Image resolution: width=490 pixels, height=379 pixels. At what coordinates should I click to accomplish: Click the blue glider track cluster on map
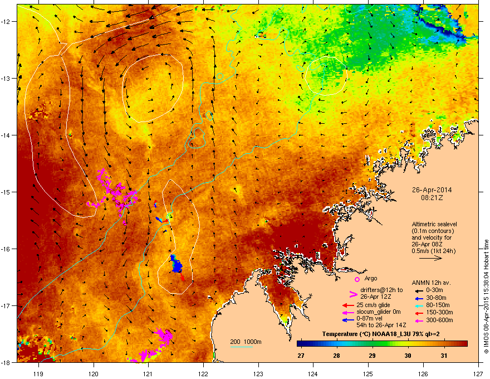tap(177, 265)
